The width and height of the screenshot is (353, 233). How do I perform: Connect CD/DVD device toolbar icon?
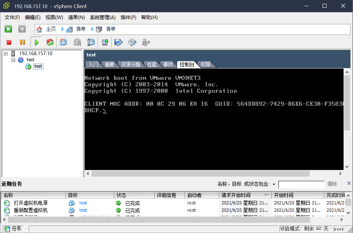[132, 42]
